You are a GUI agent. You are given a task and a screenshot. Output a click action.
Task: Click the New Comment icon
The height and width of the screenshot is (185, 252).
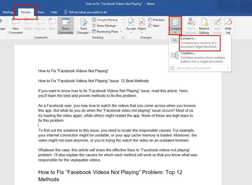point(15,22)
